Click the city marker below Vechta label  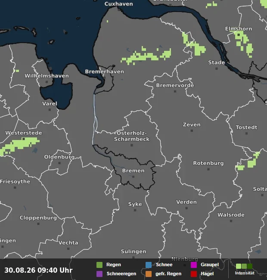coord(68,249)
